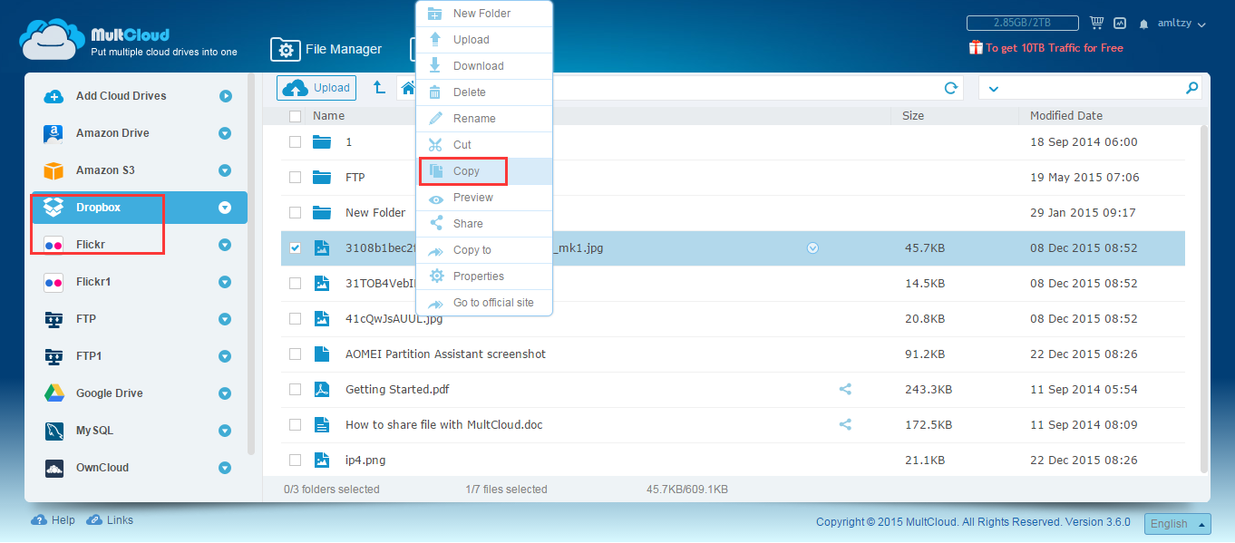
Task: Click the Flickr1 icon in sidebar
Action: [54, 282]
